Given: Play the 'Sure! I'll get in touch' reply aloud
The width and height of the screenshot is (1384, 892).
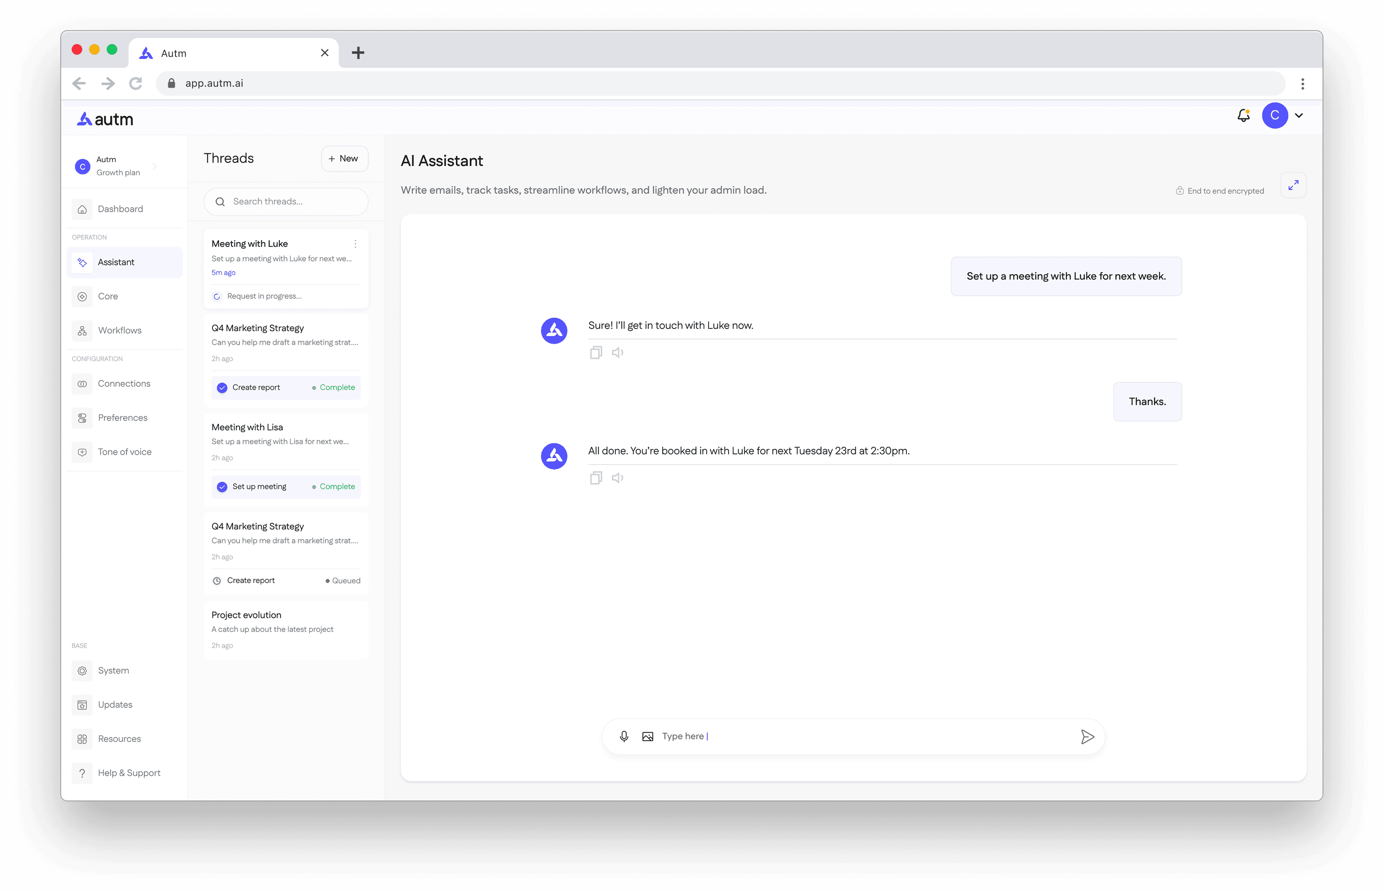Looking at the screenshot, I should 617,352.
